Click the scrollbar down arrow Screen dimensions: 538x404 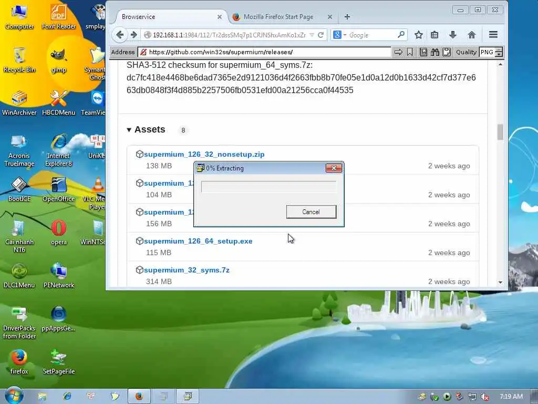500,282
